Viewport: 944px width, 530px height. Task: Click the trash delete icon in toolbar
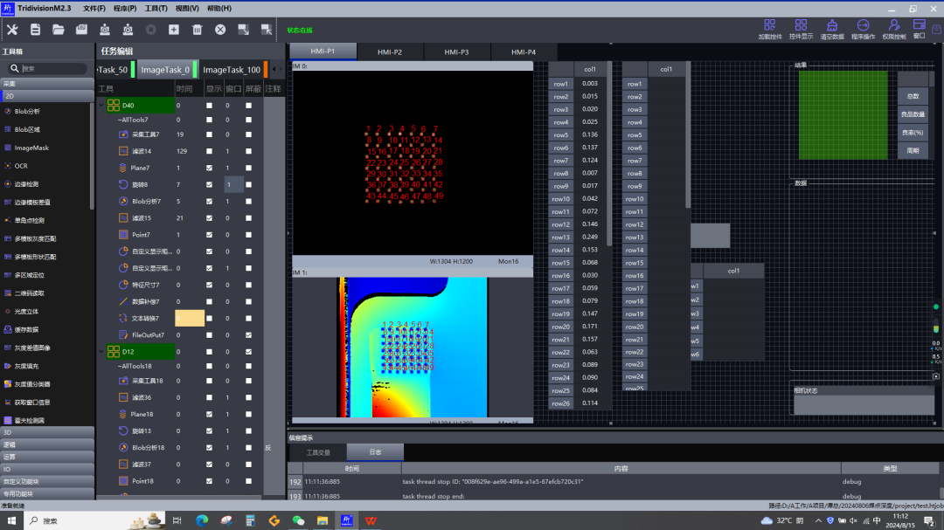(197, 30)
